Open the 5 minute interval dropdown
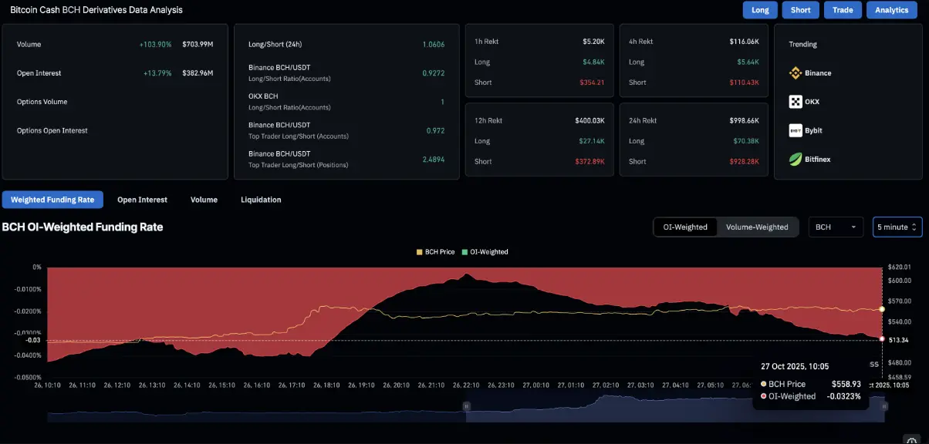The width and height of the screenshot is (929, 444). (x=897, y=227)
